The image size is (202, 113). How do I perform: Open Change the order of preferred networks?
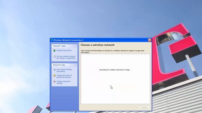pos(64,76)
